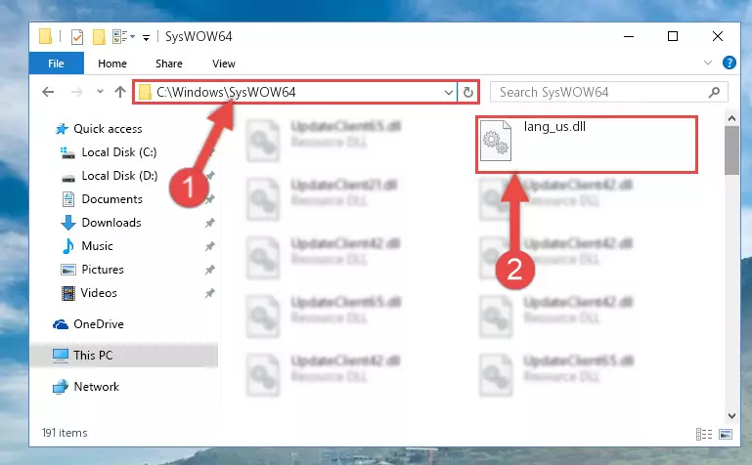752x465 pixels.
Task: Go back with the Back arrow
Action: [x=48, y=92]
